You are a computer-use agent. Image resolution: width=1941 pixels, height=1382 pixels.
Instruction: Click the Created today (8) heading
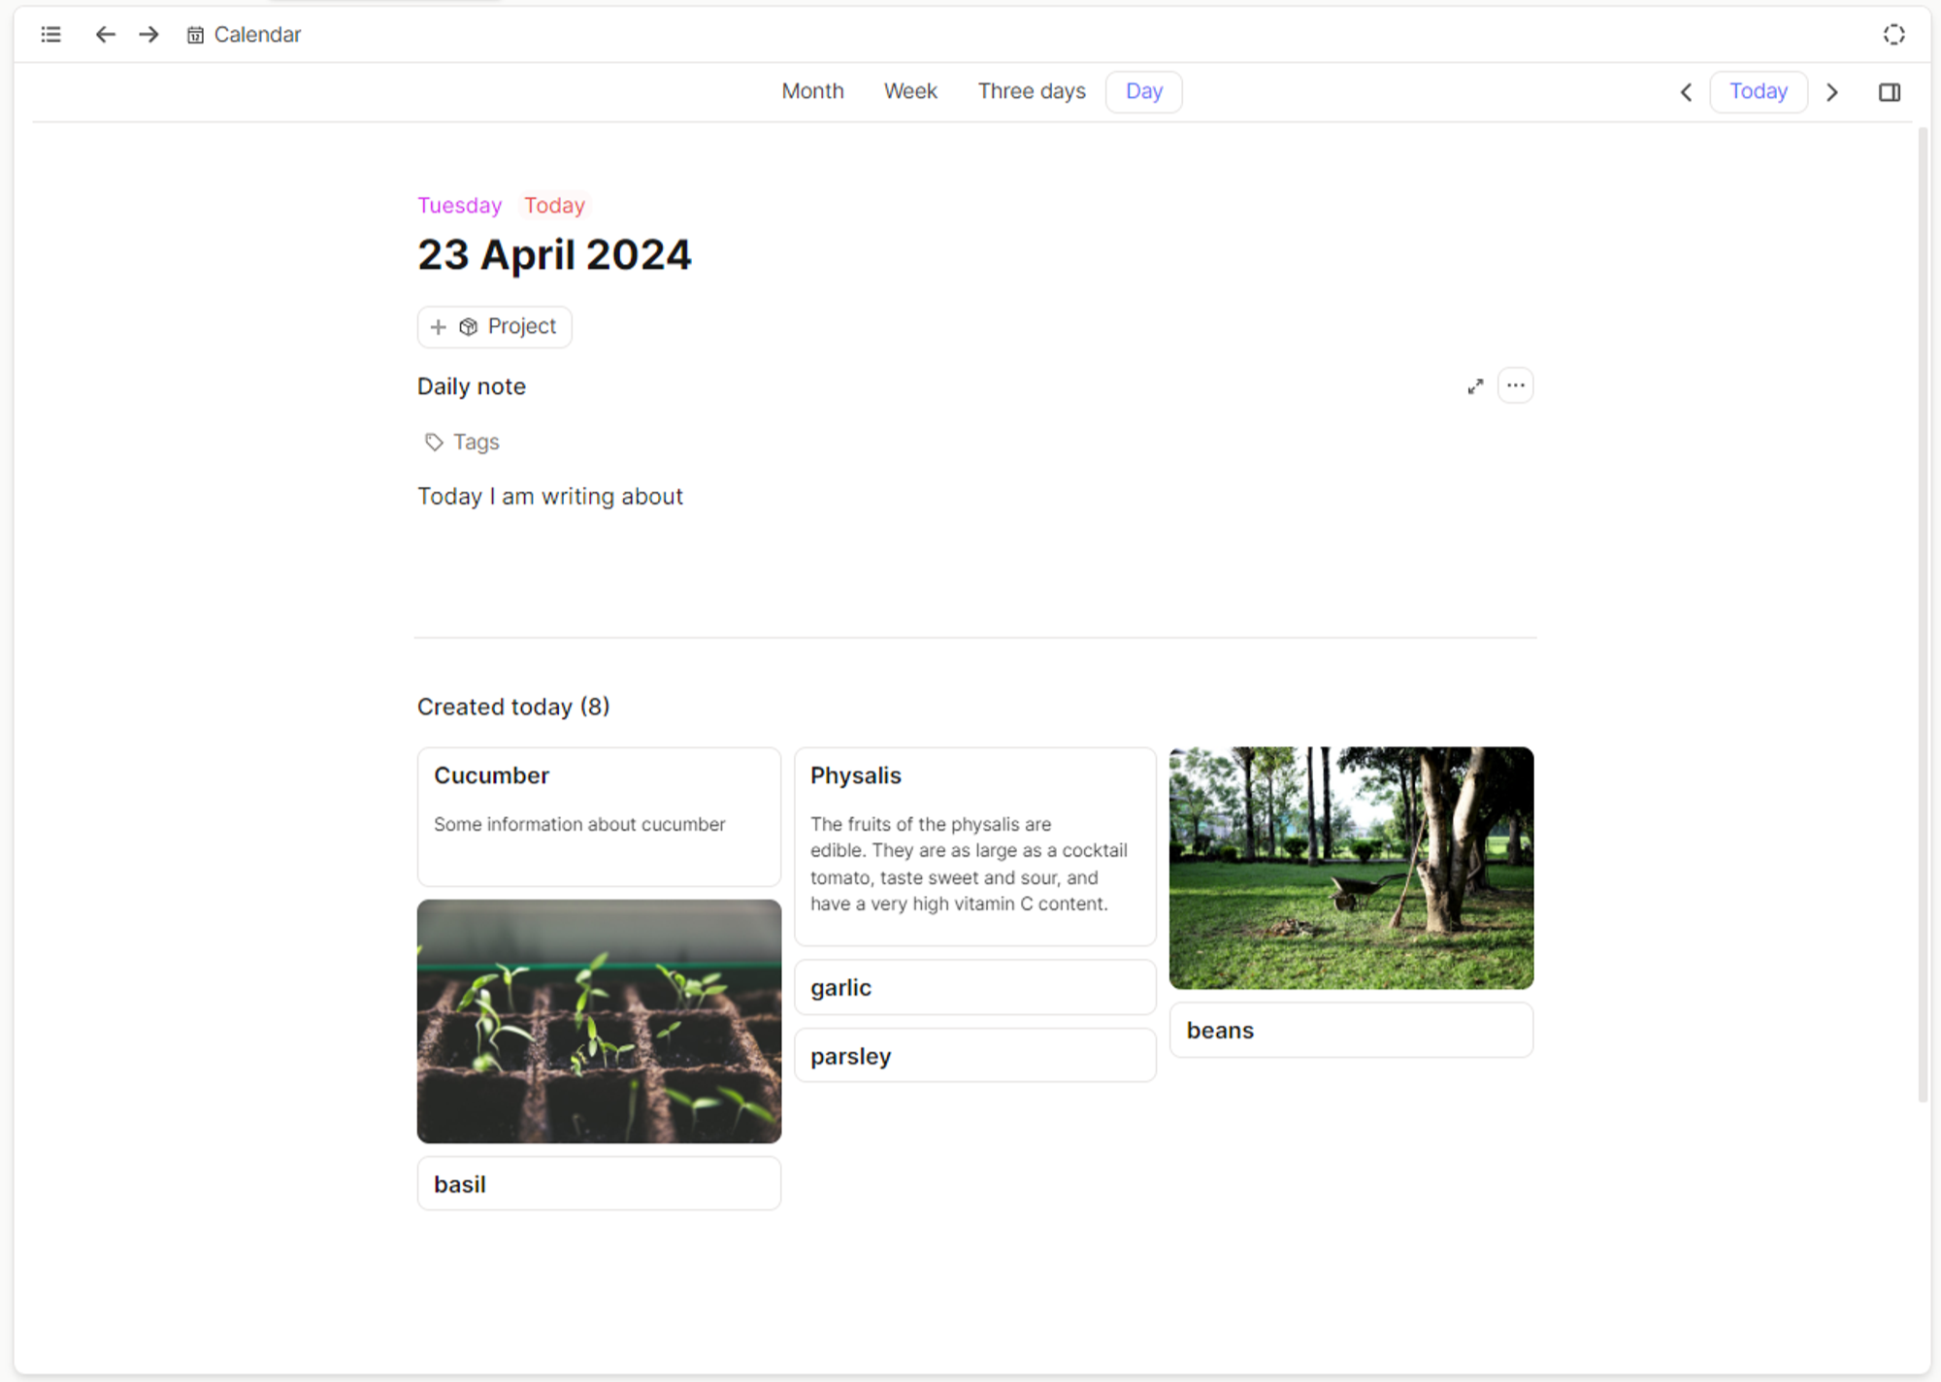click(513, 707)
